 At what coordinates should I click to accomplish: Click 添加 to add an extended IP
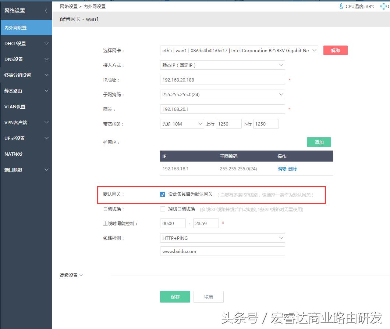tap(319, 142)
